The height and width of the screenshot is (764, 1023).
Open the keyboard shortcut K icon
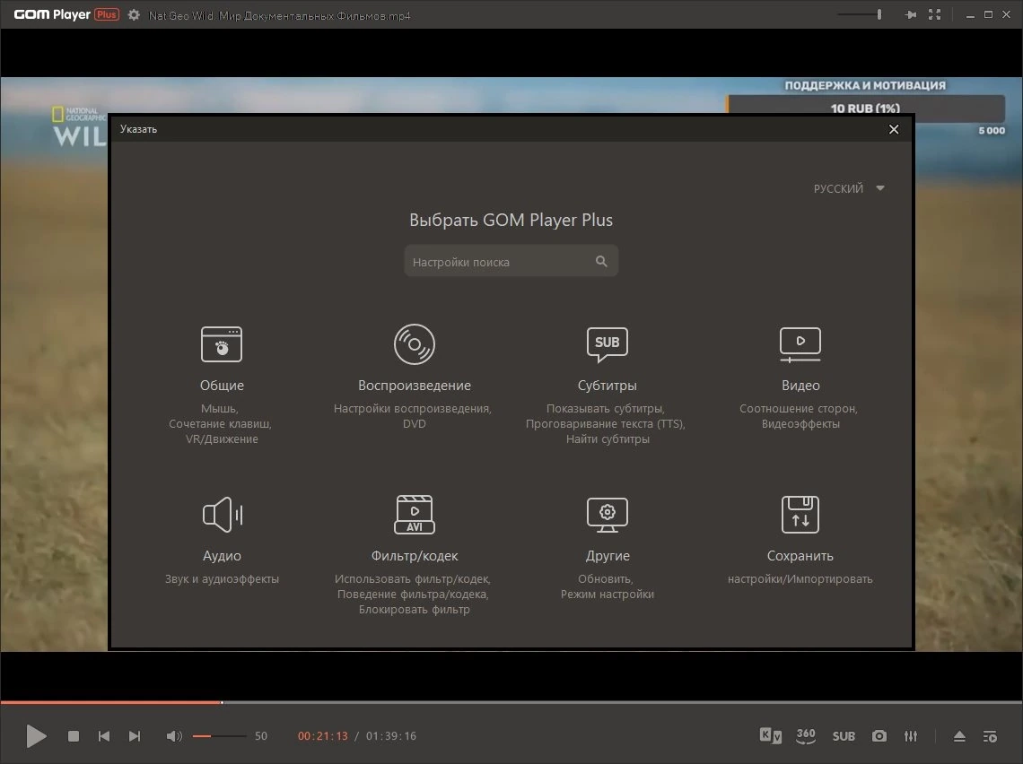click(x=771, y=735)
